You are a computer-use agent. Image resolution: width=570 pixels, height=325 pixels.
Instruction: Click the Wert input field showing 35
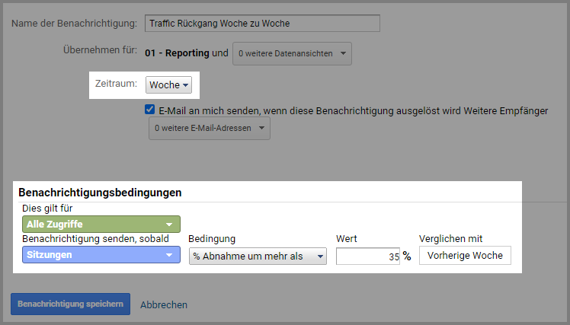[368, 256]
